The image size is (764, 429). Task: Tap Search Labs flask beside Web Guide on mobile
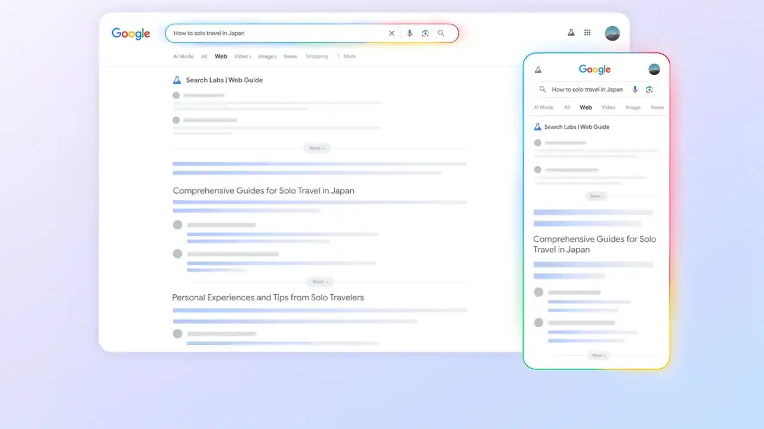point(537,127)
